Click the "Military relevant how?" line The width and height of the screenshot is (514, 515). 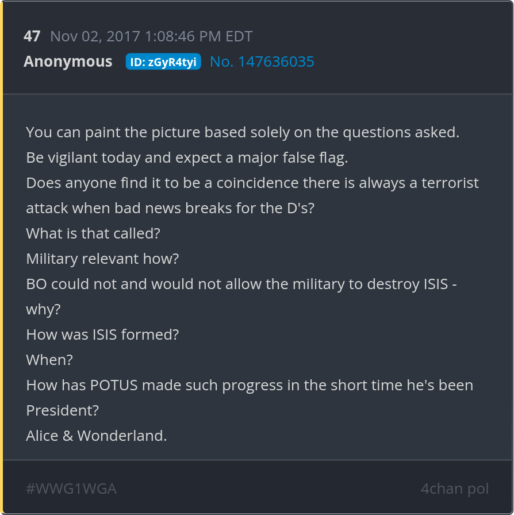click(x=102, y=259)
